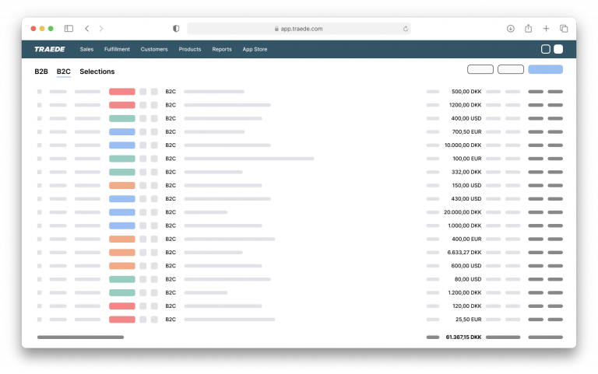
Task: Show the tab overview icon
Action: tap(564, 29)
